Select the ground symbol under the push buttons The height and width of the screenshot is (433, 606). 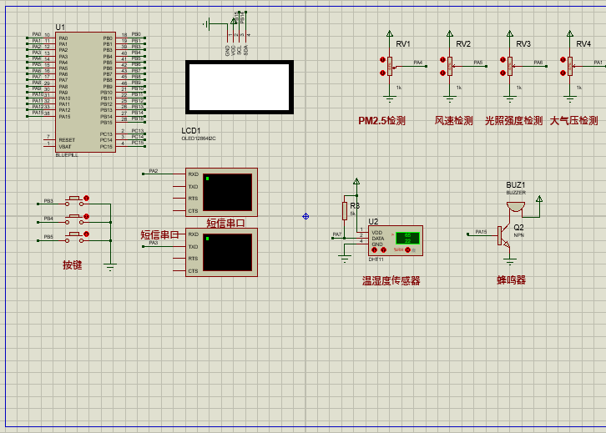[110, 266]
